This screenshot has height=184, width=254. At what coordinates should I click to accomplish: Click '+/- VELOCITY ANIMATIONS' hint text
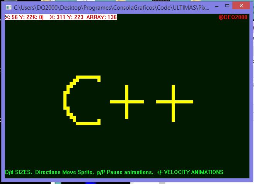pos(190,172)
